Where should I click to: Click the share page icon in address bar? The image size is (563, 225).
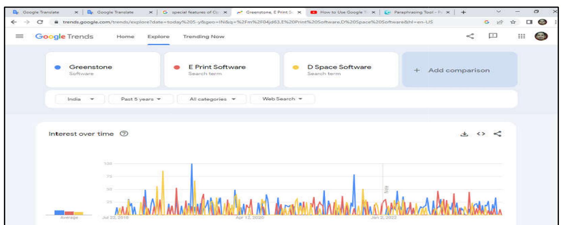pos(500,22)
